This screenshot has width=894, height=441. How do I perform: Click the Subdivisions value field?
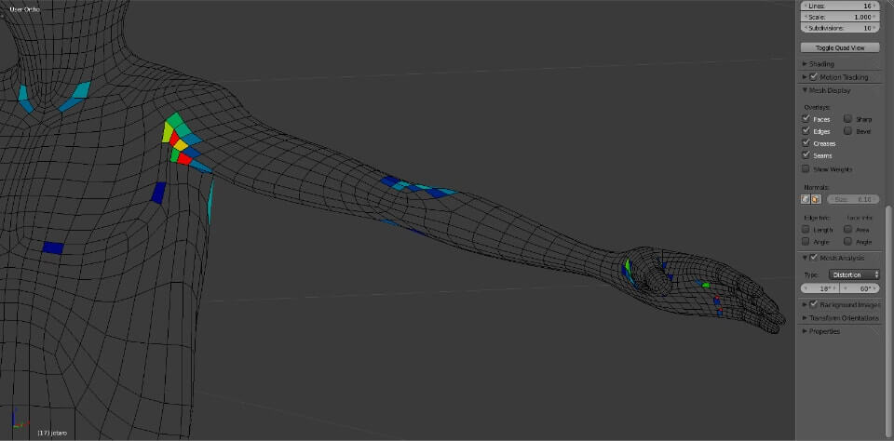(840, 28)
